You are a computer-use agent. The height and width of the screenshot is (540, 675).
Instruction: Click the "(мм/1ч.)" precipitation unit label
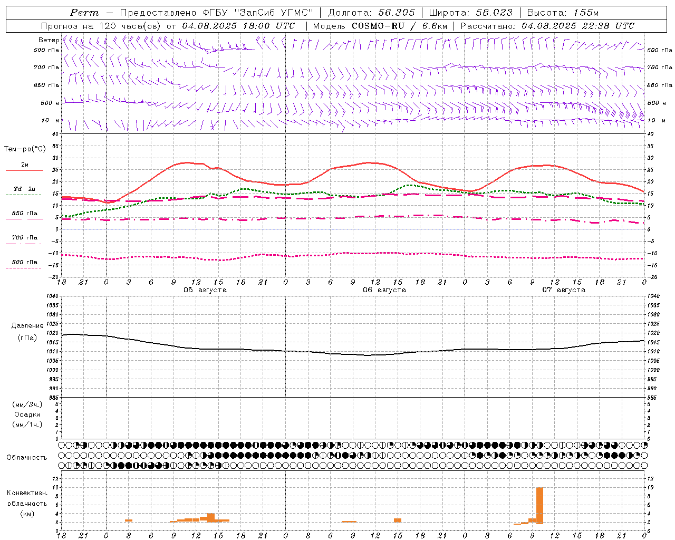click(x=27, y=425)
